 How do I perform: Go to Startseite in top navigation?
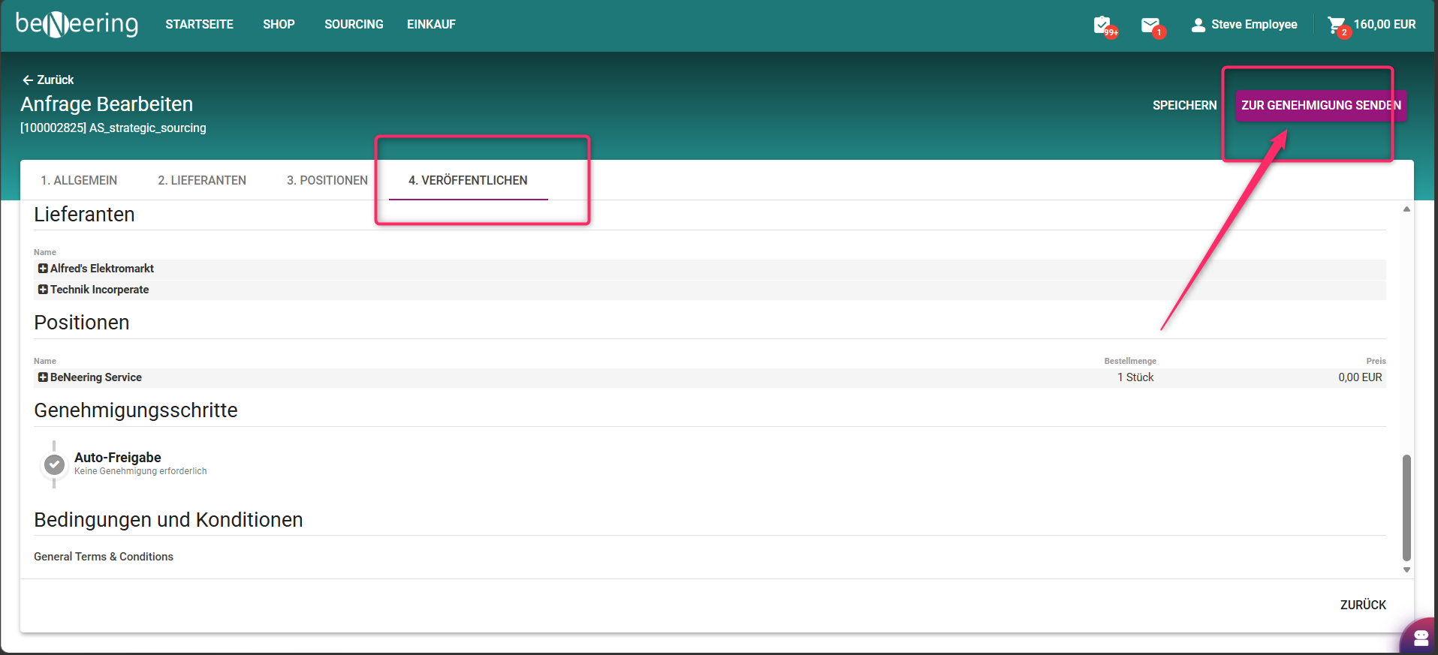[199, 25]
